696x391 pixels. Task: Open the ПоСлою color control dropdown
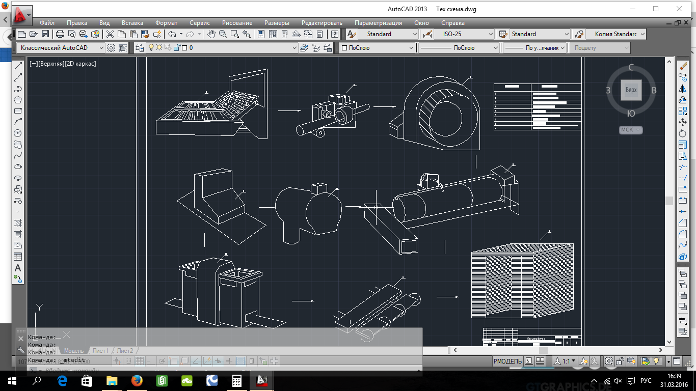(378, 48)
